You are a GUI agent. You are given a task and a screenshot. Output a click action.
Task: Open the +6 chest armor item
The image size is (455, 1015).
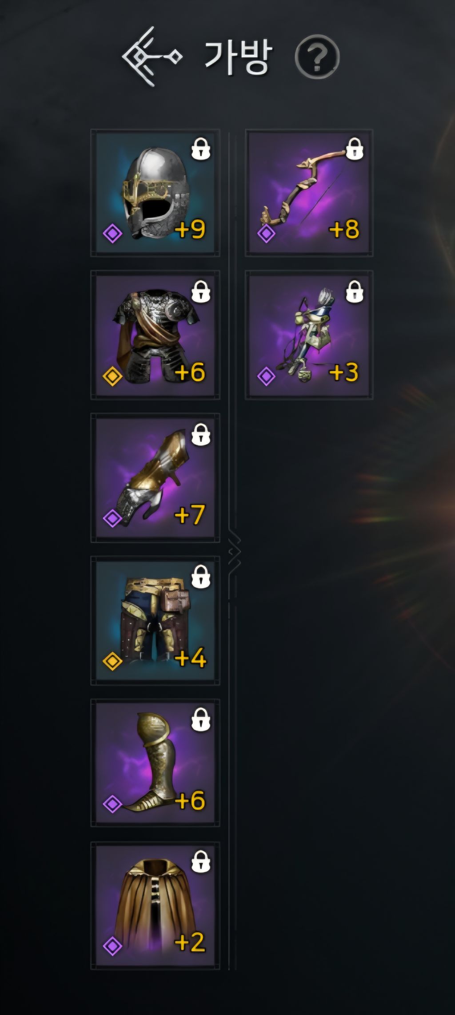point(155,335)
